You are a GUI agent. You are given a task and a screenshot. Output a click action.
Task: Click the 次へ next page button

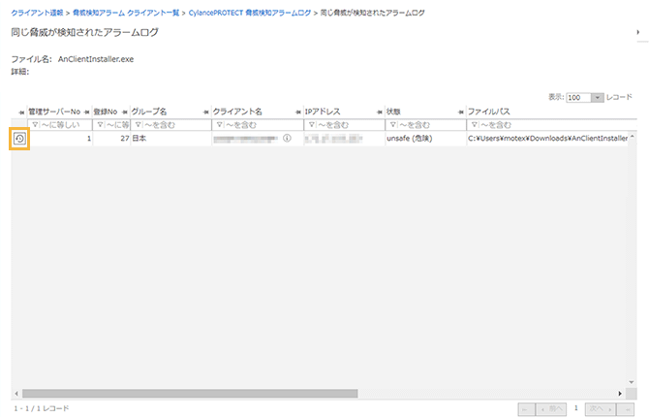(601, 409)
